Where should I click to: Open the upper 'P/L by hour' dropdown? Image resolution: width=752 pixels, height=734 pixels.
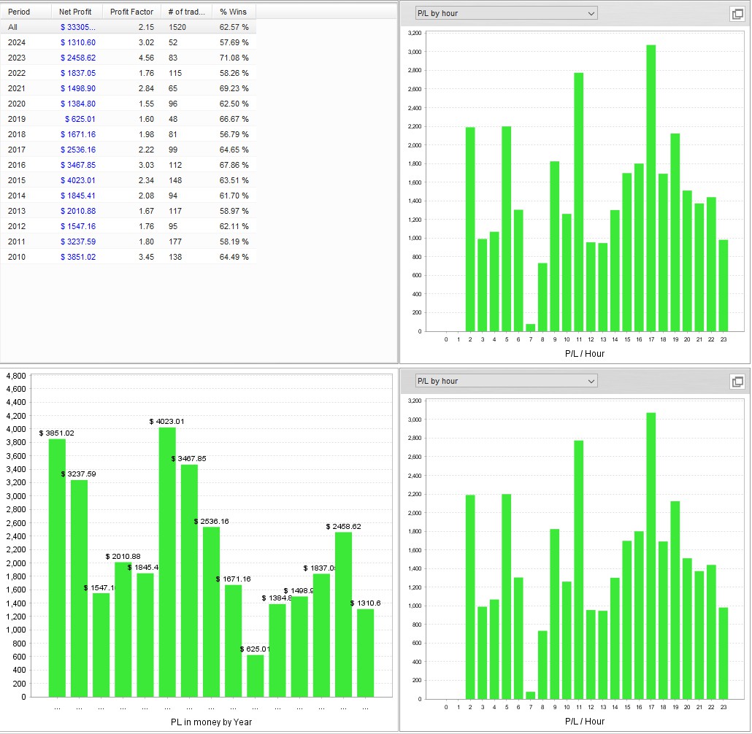[506, 13]
